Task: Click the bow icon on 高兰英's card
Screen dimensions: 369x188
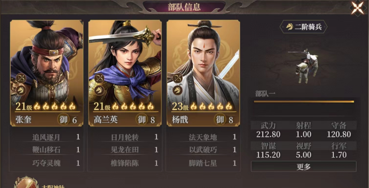Action: pyautogui.click(x=100, y=79)
